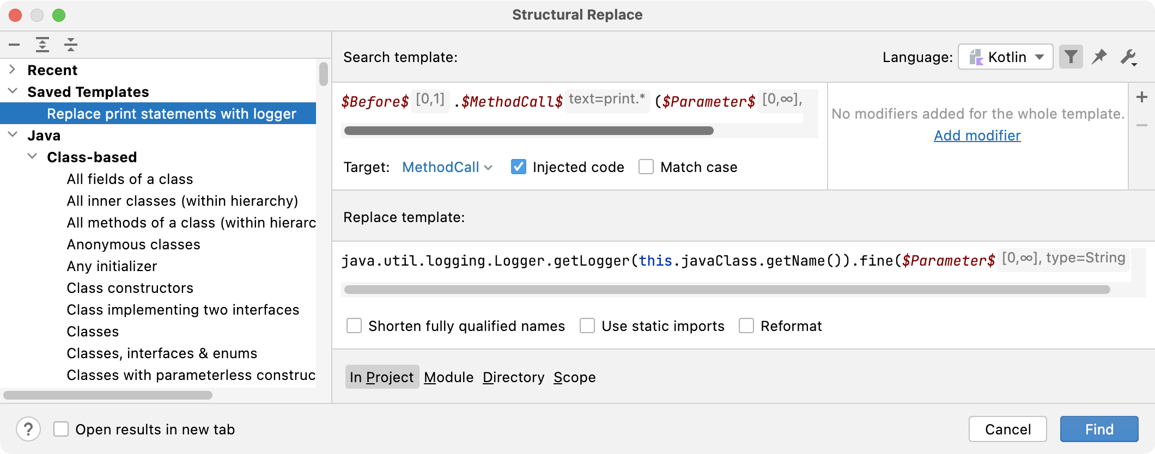Uncheck the Injected code checkbox
1155x454 pixels.
pos(519,167)
